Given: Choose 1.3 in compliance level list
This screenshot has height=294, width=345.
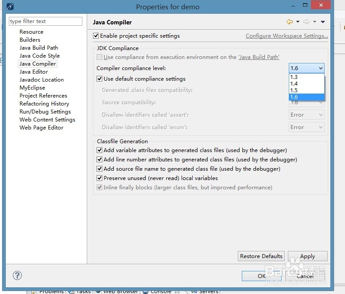Looking at the screenshot, I should tap(306, 77).
